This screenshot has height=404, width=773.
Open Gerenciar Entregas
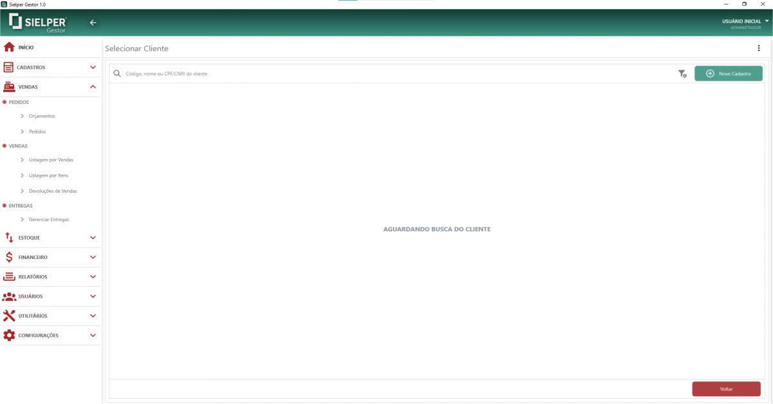48,220
